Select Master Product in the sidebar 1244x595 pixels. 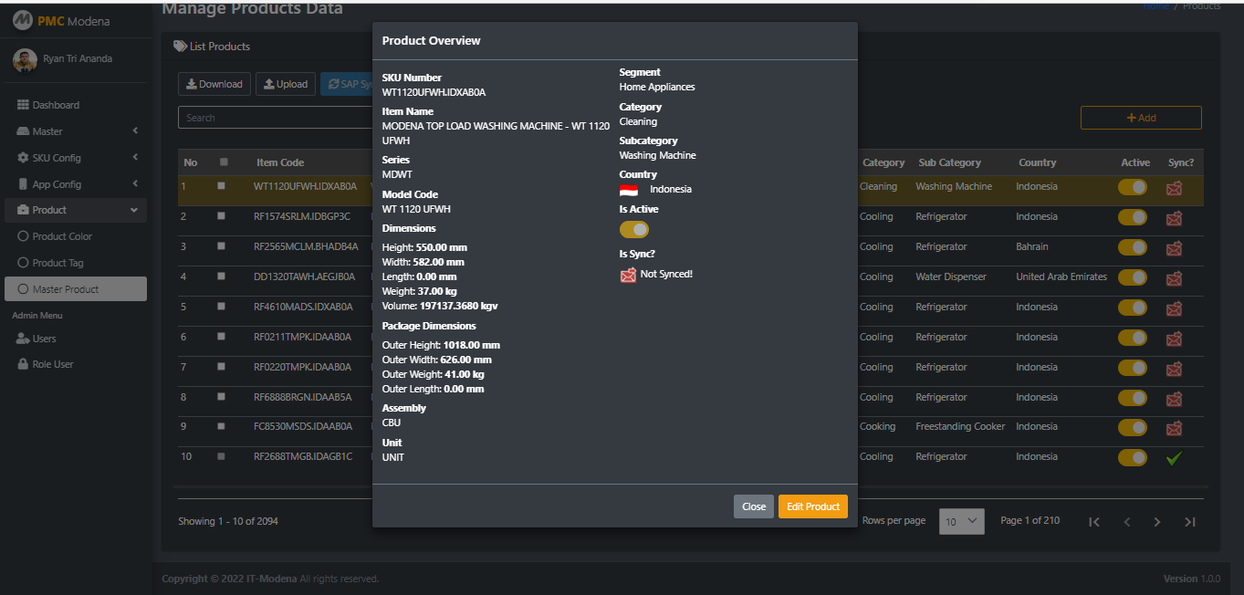(76, 289)
